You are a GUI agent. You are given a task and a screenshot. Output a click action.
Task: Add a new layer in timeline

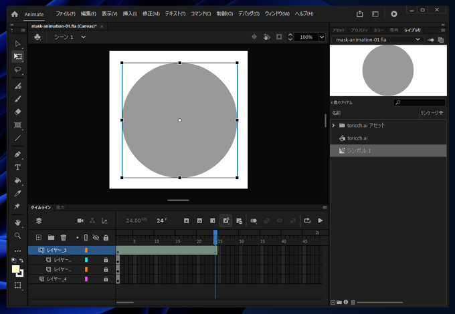39,237
